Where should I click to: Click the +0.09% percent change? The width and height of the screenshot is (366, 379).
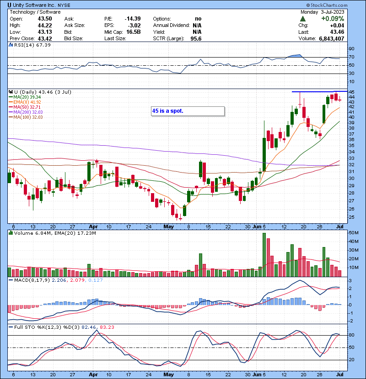pyautogui.click(x=333, y=19)
